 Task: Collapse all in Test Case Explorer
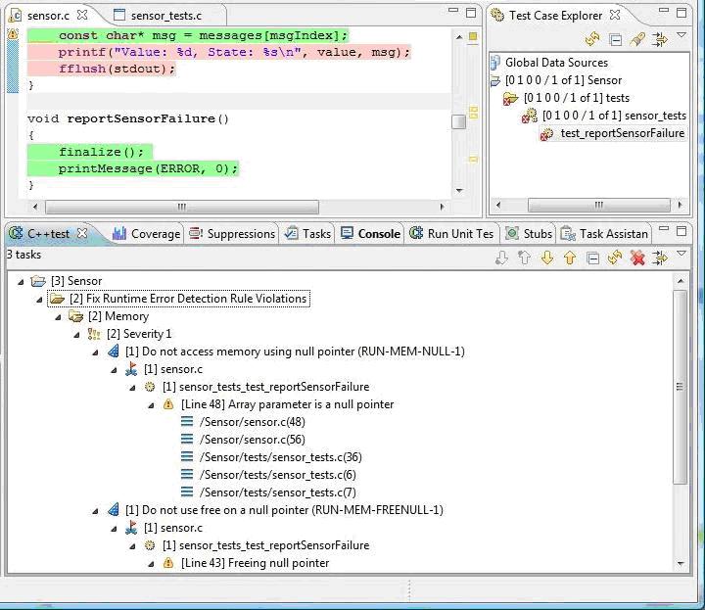[x=616, y=39]
